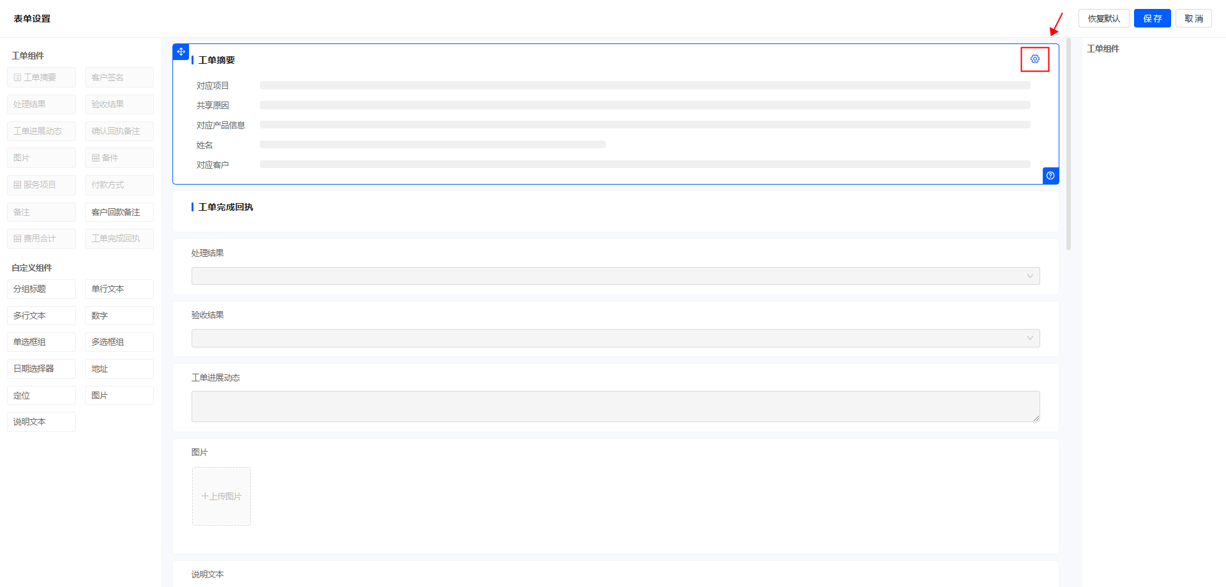Add the 单选框组 custom component
This screenshot has height=587, width=1226.
click(42, 342)
